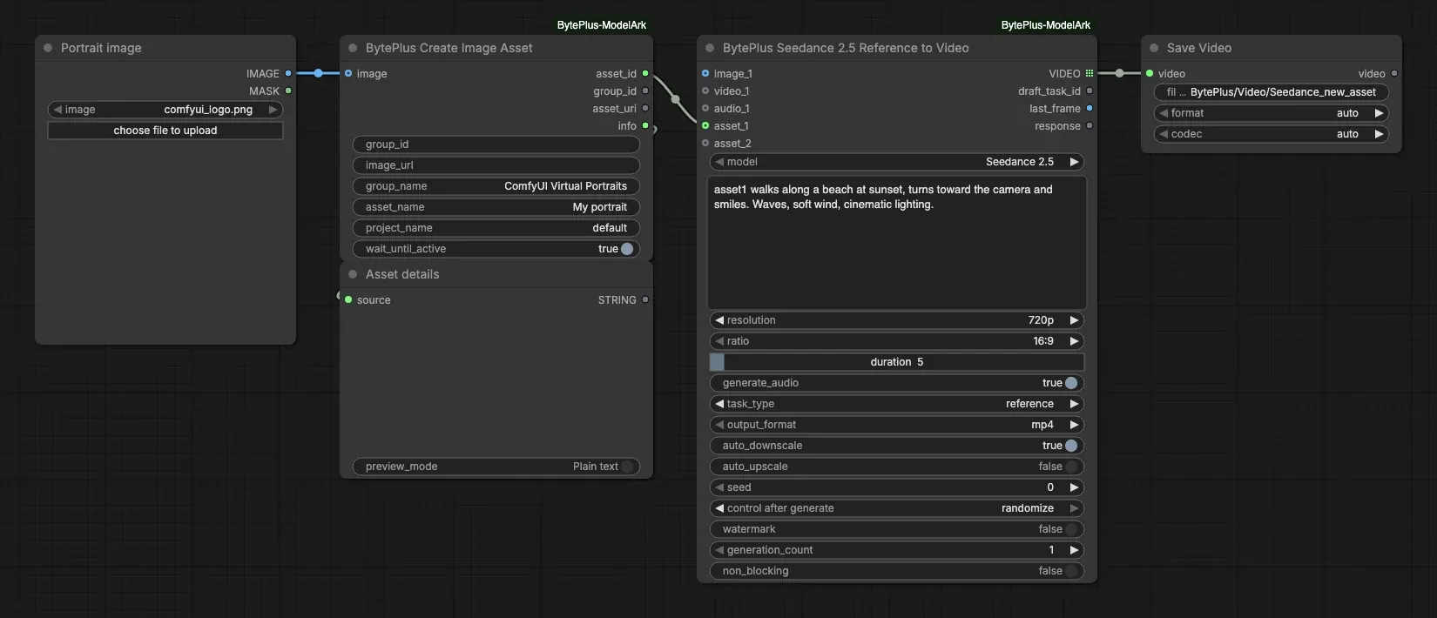Screen dimensions: 1437x618
Task: Toggle preview_mode Plain text switch
Action: tap(627, 467)
